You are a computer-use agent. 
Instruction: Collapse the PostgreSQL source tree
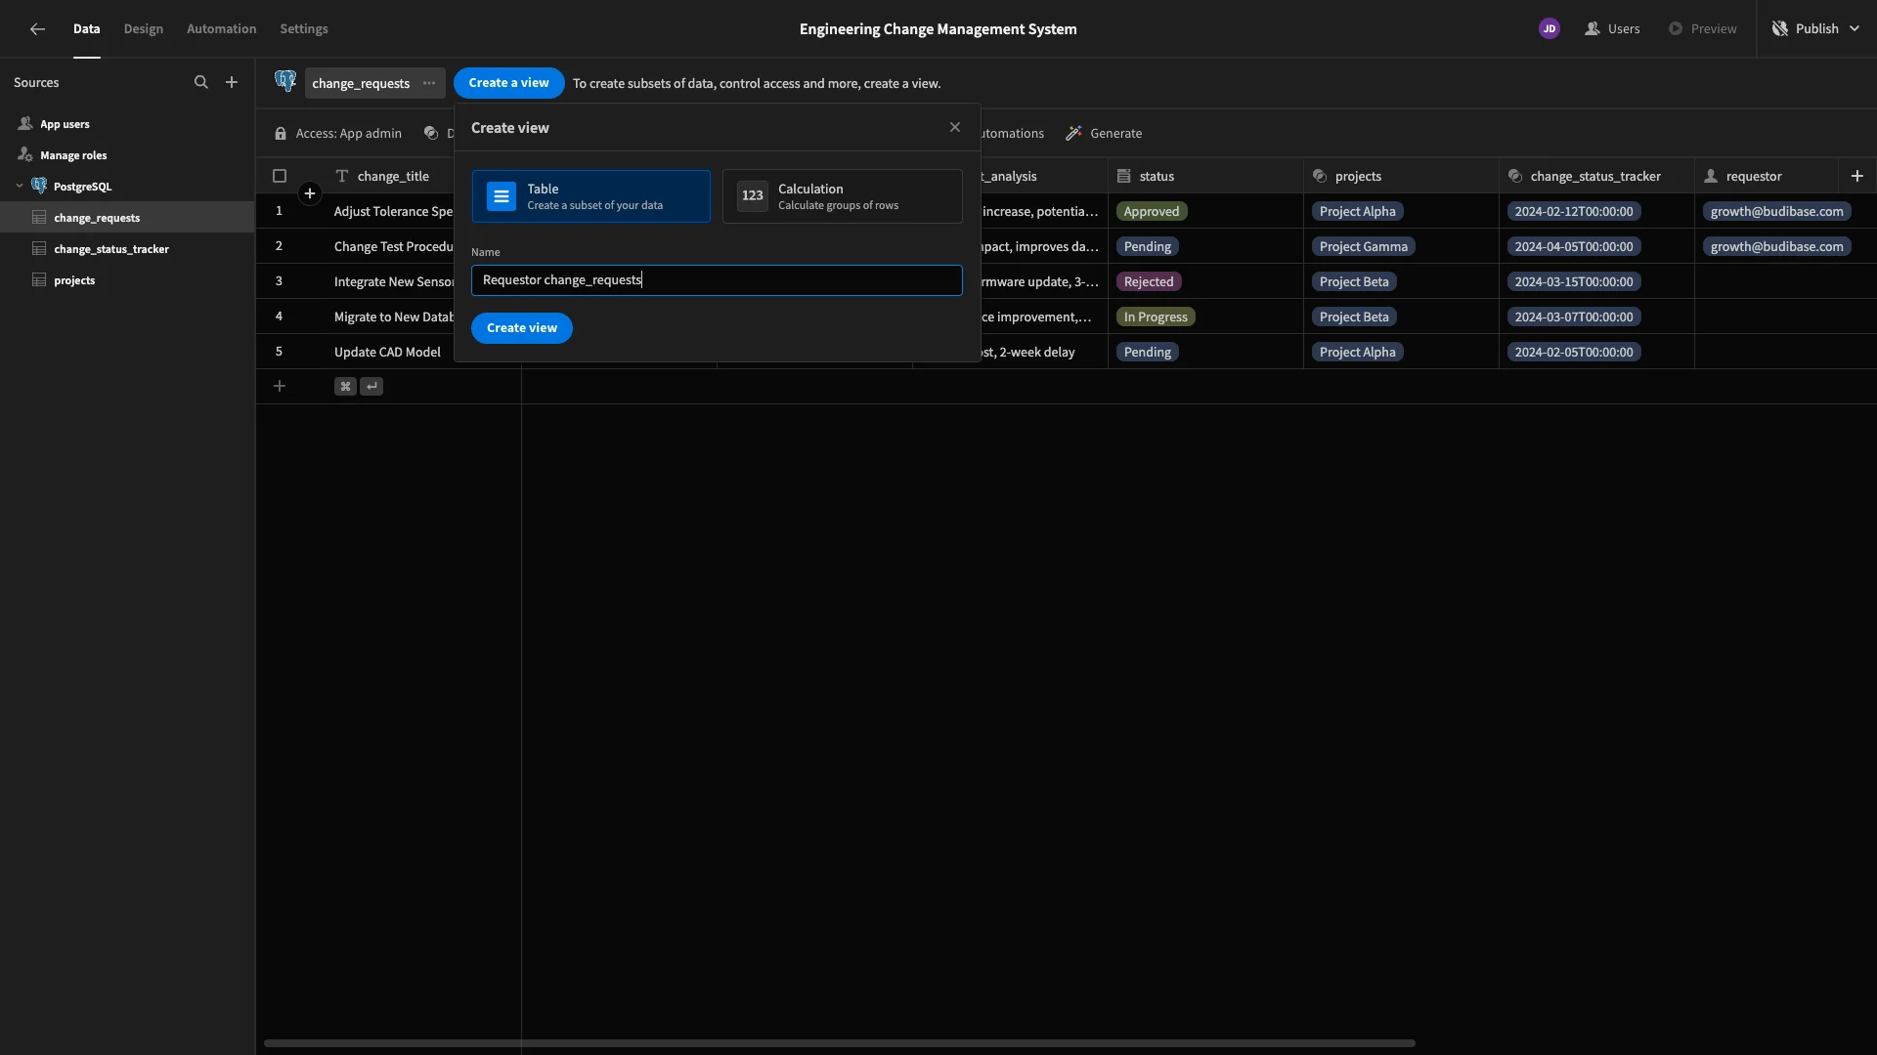click(20, 187)
